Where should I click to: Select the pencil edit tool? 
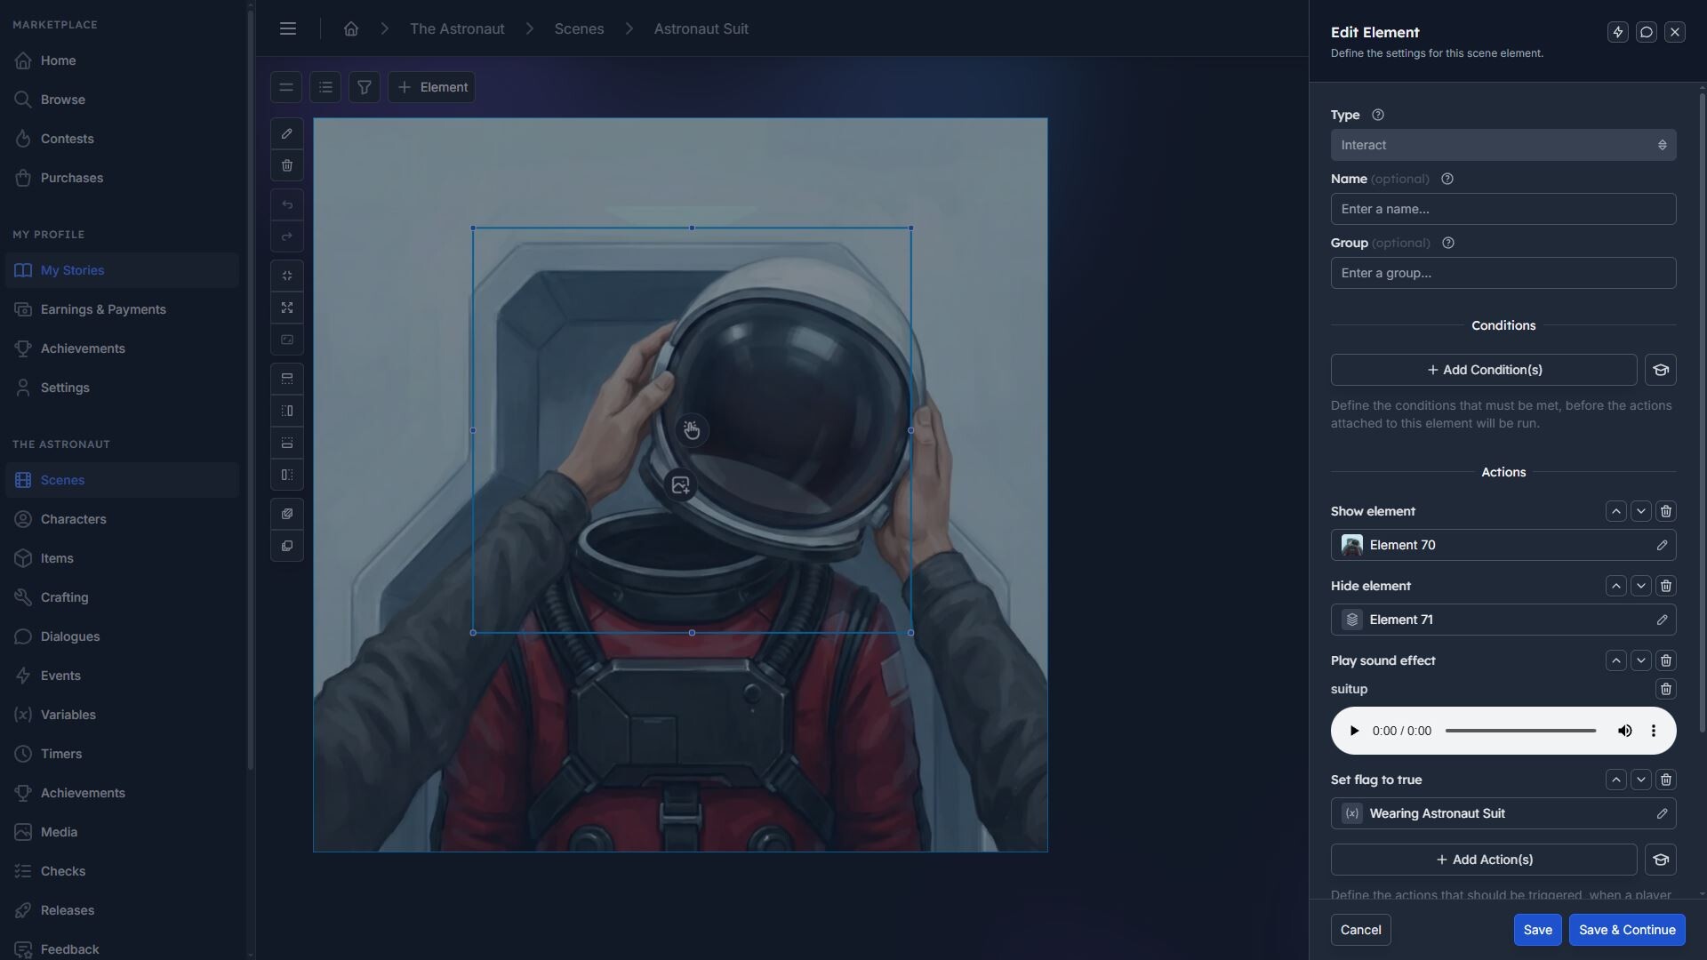[x=286, y=132]
